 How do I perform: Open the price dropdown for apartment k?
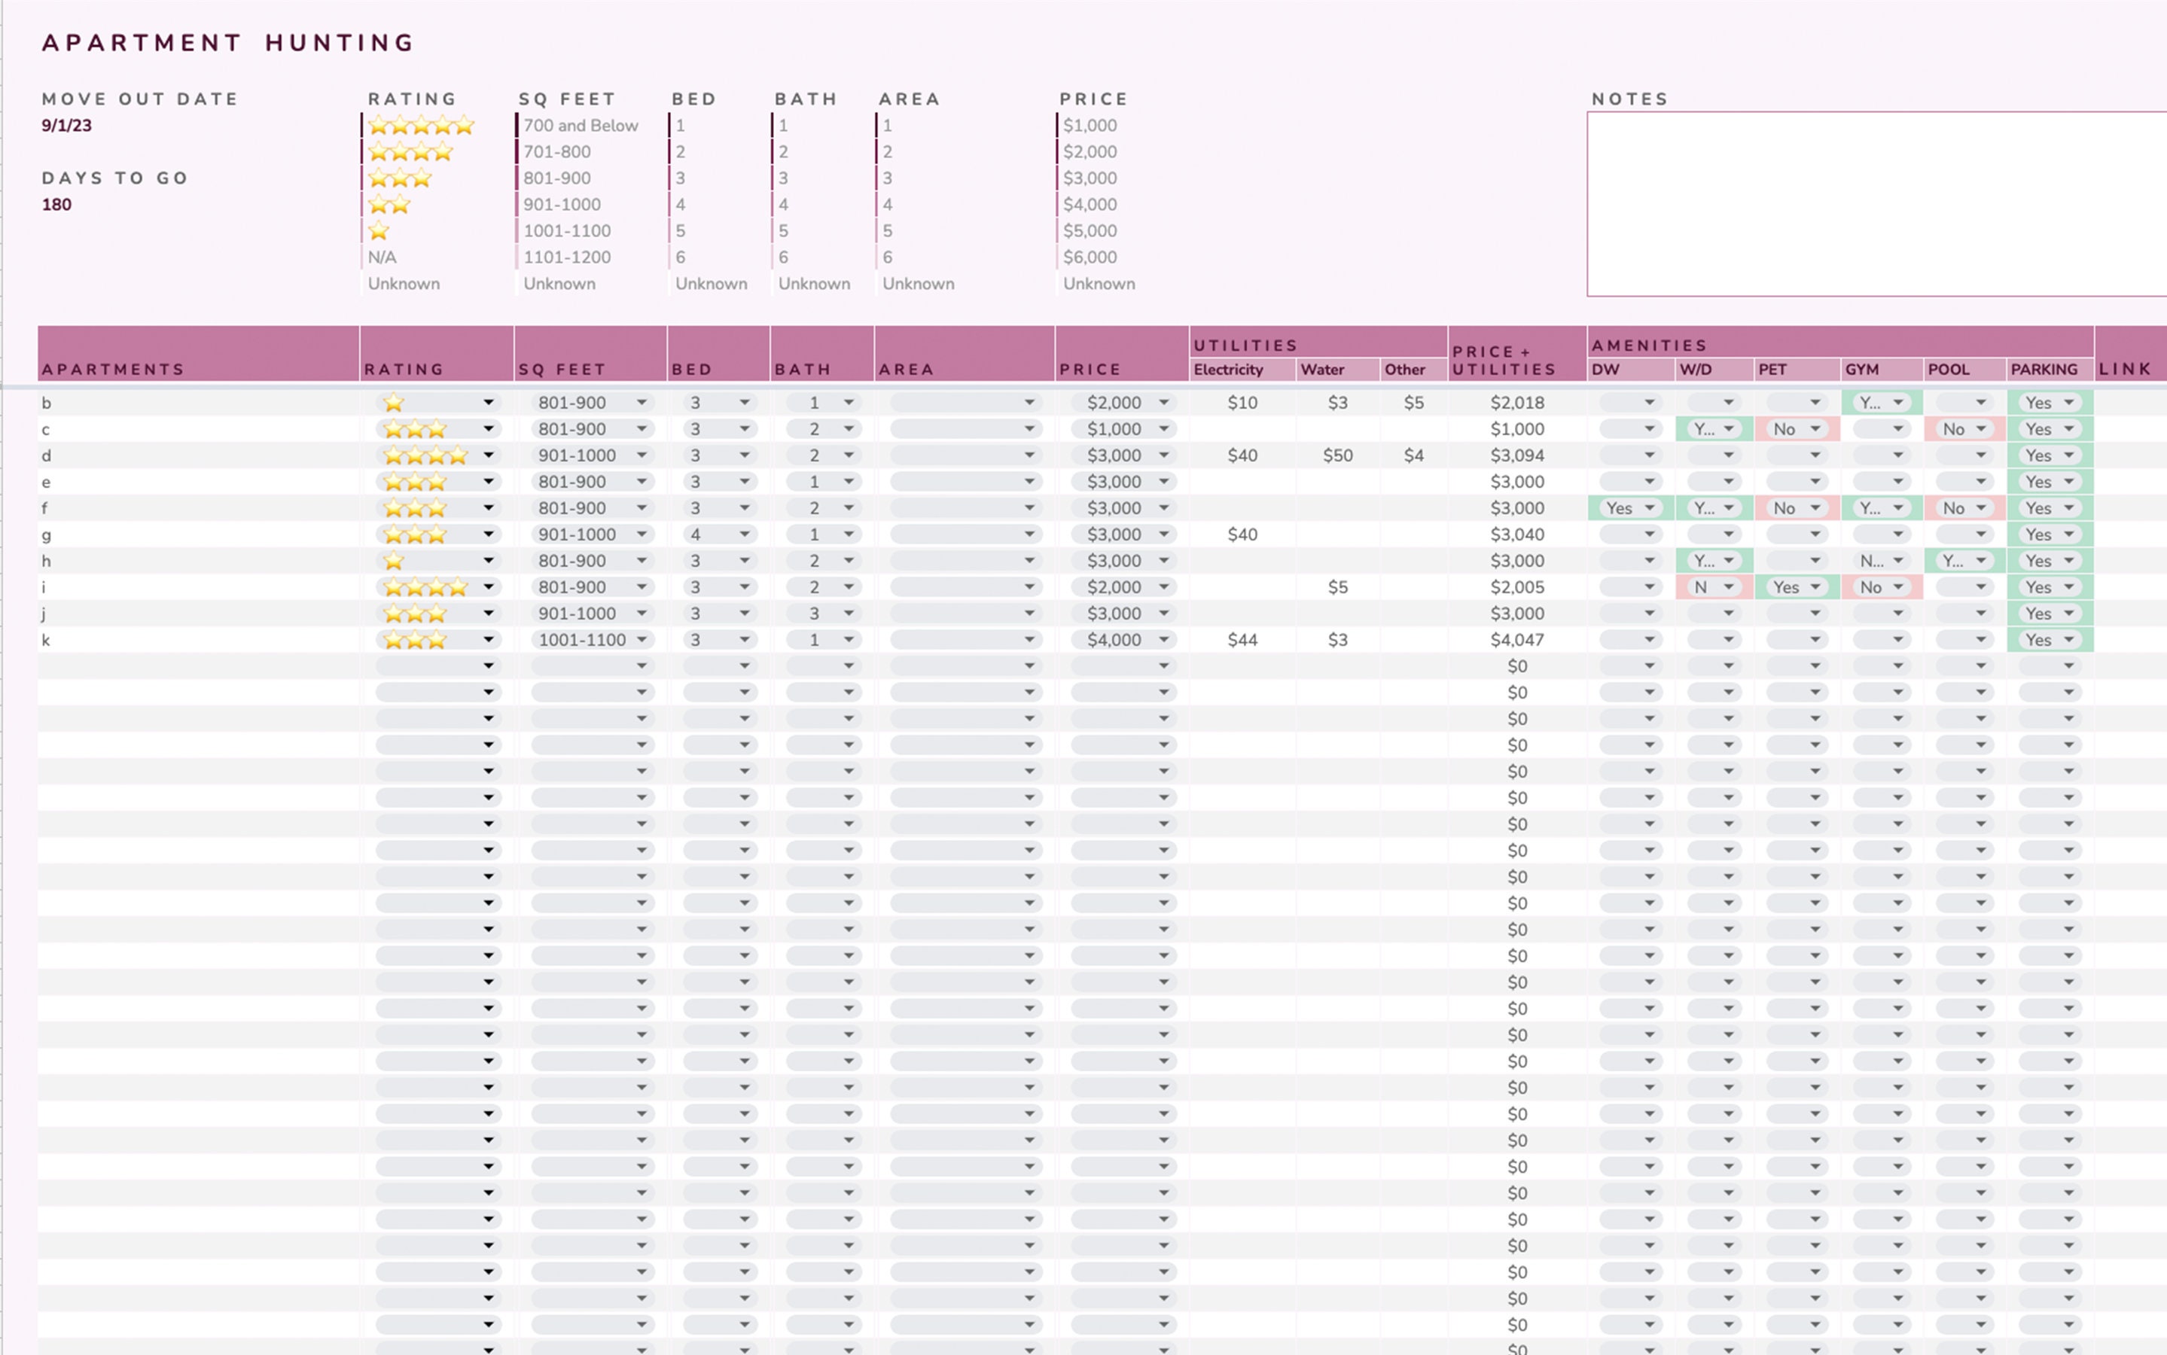click(x=1163, y=641)
